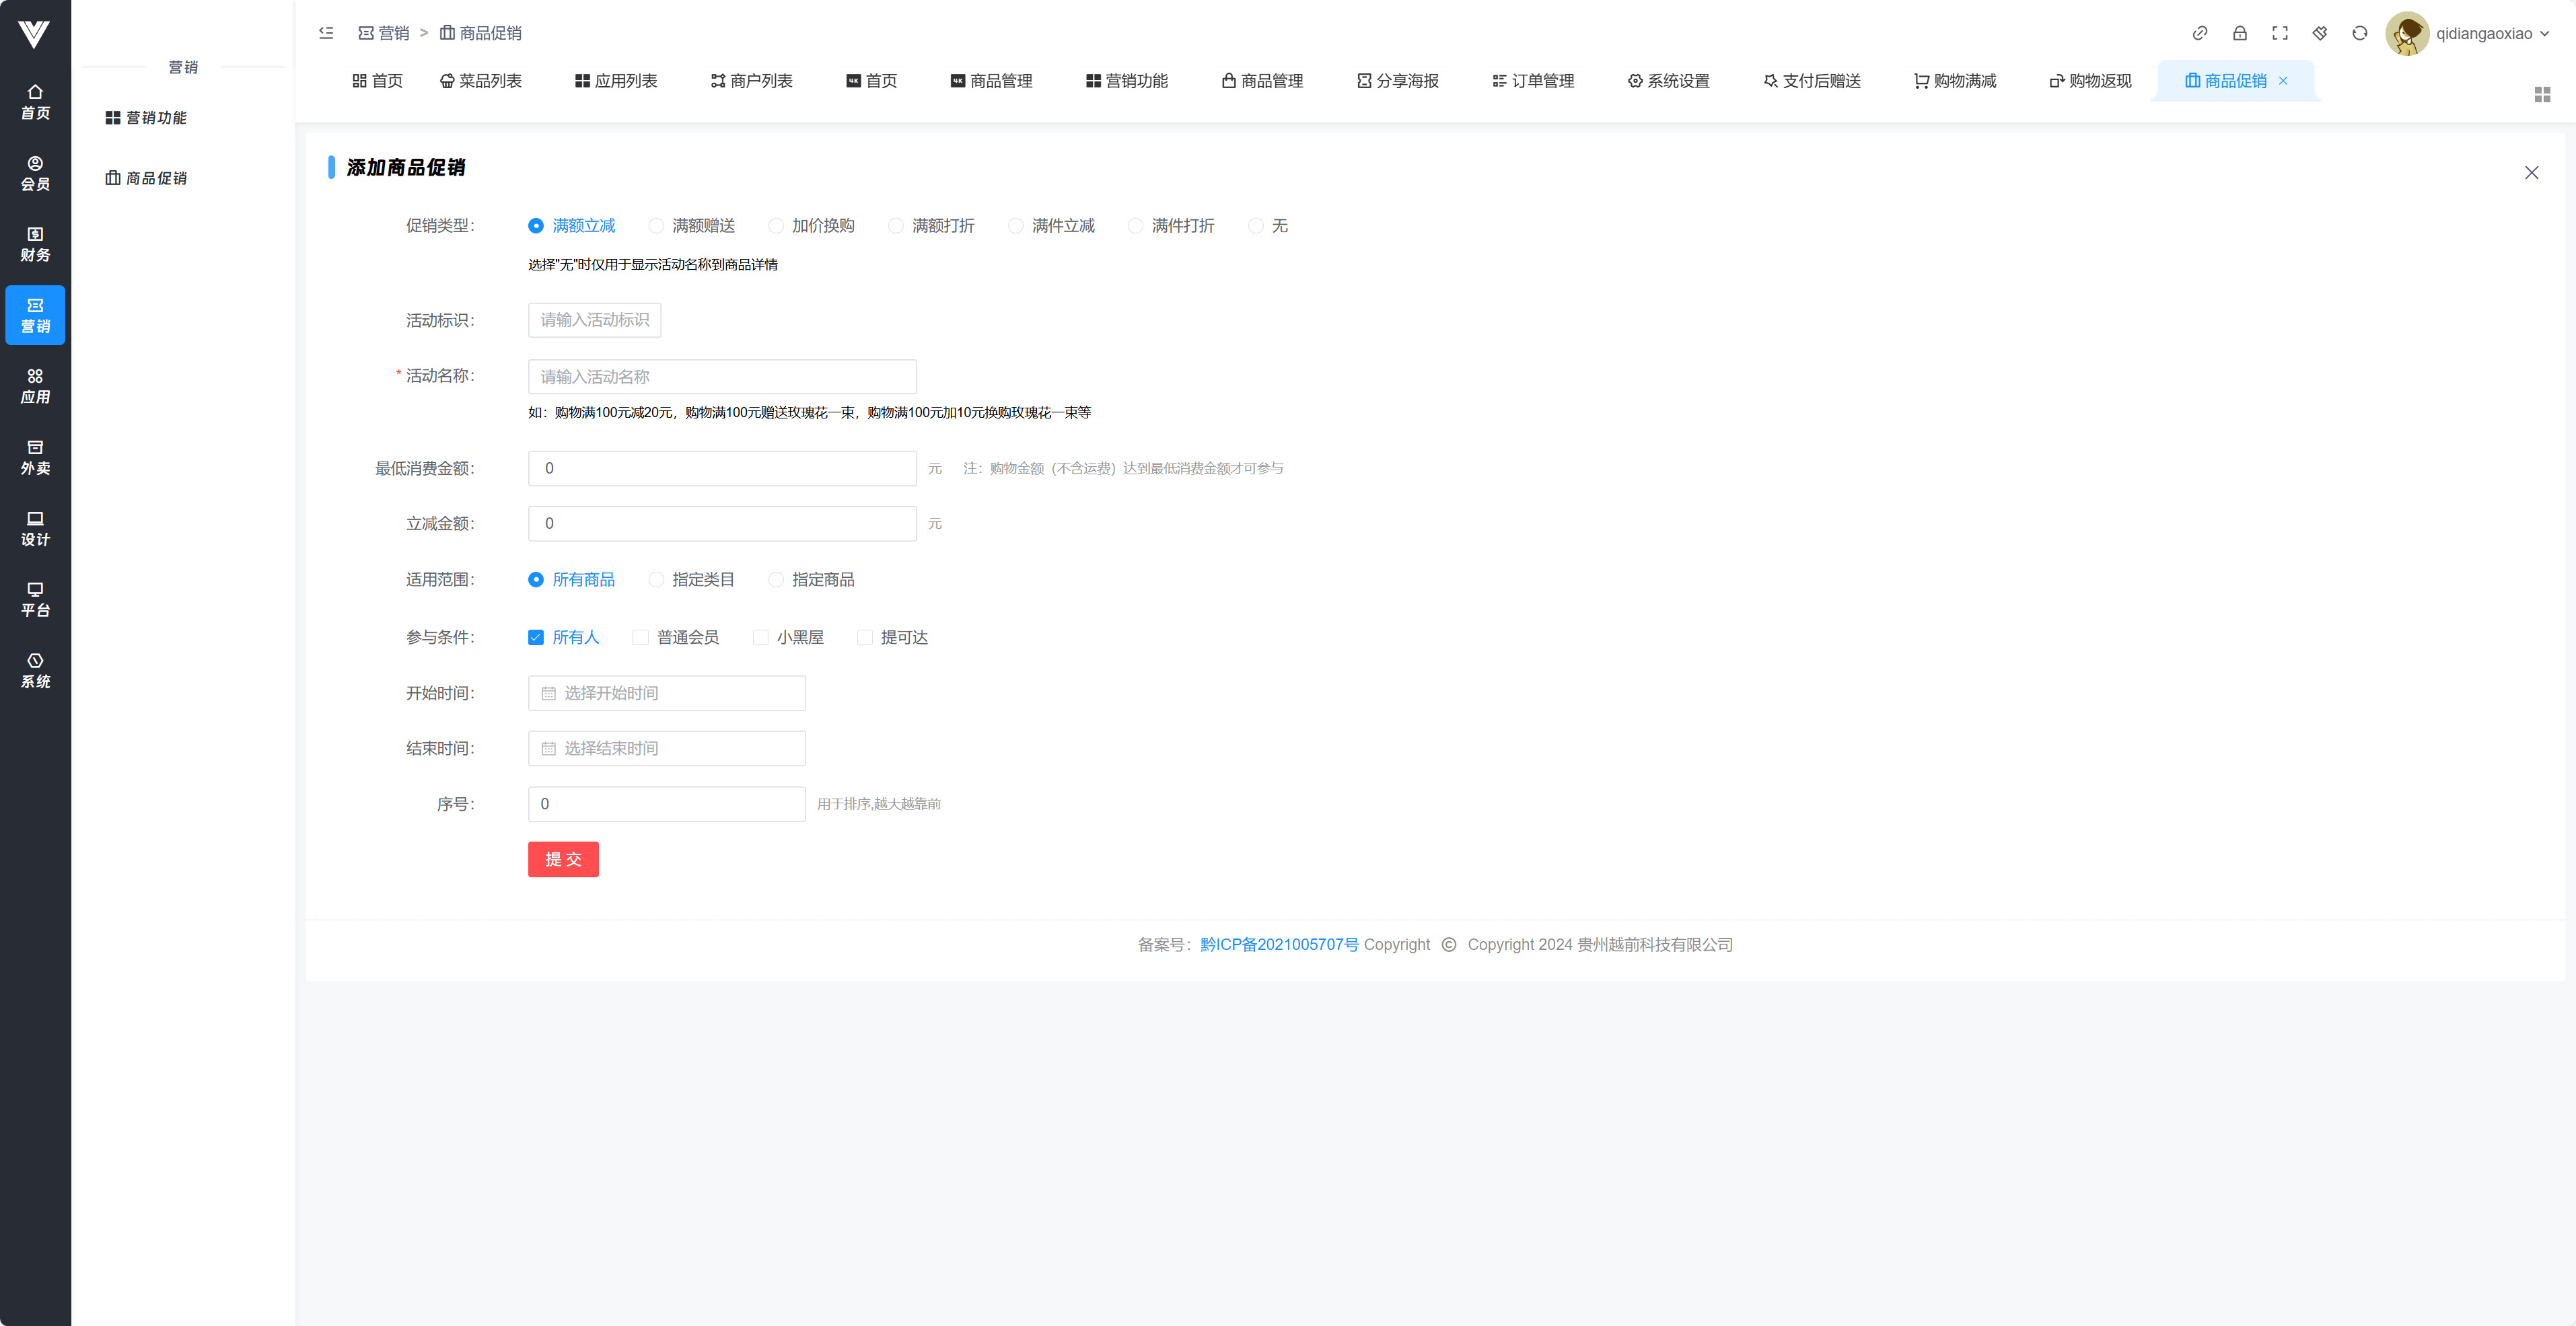The width and height of the screenshot is (2576, 1326).
Task: Select 指定商品 scope radio option
Action: [x=776, y=580]
